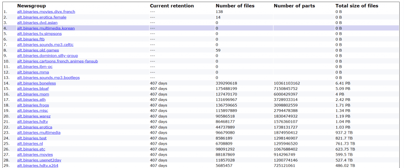Viewport: 404px width, 168px height.
Task: Select the 821.7 TB size value
Action: (344, 138)
